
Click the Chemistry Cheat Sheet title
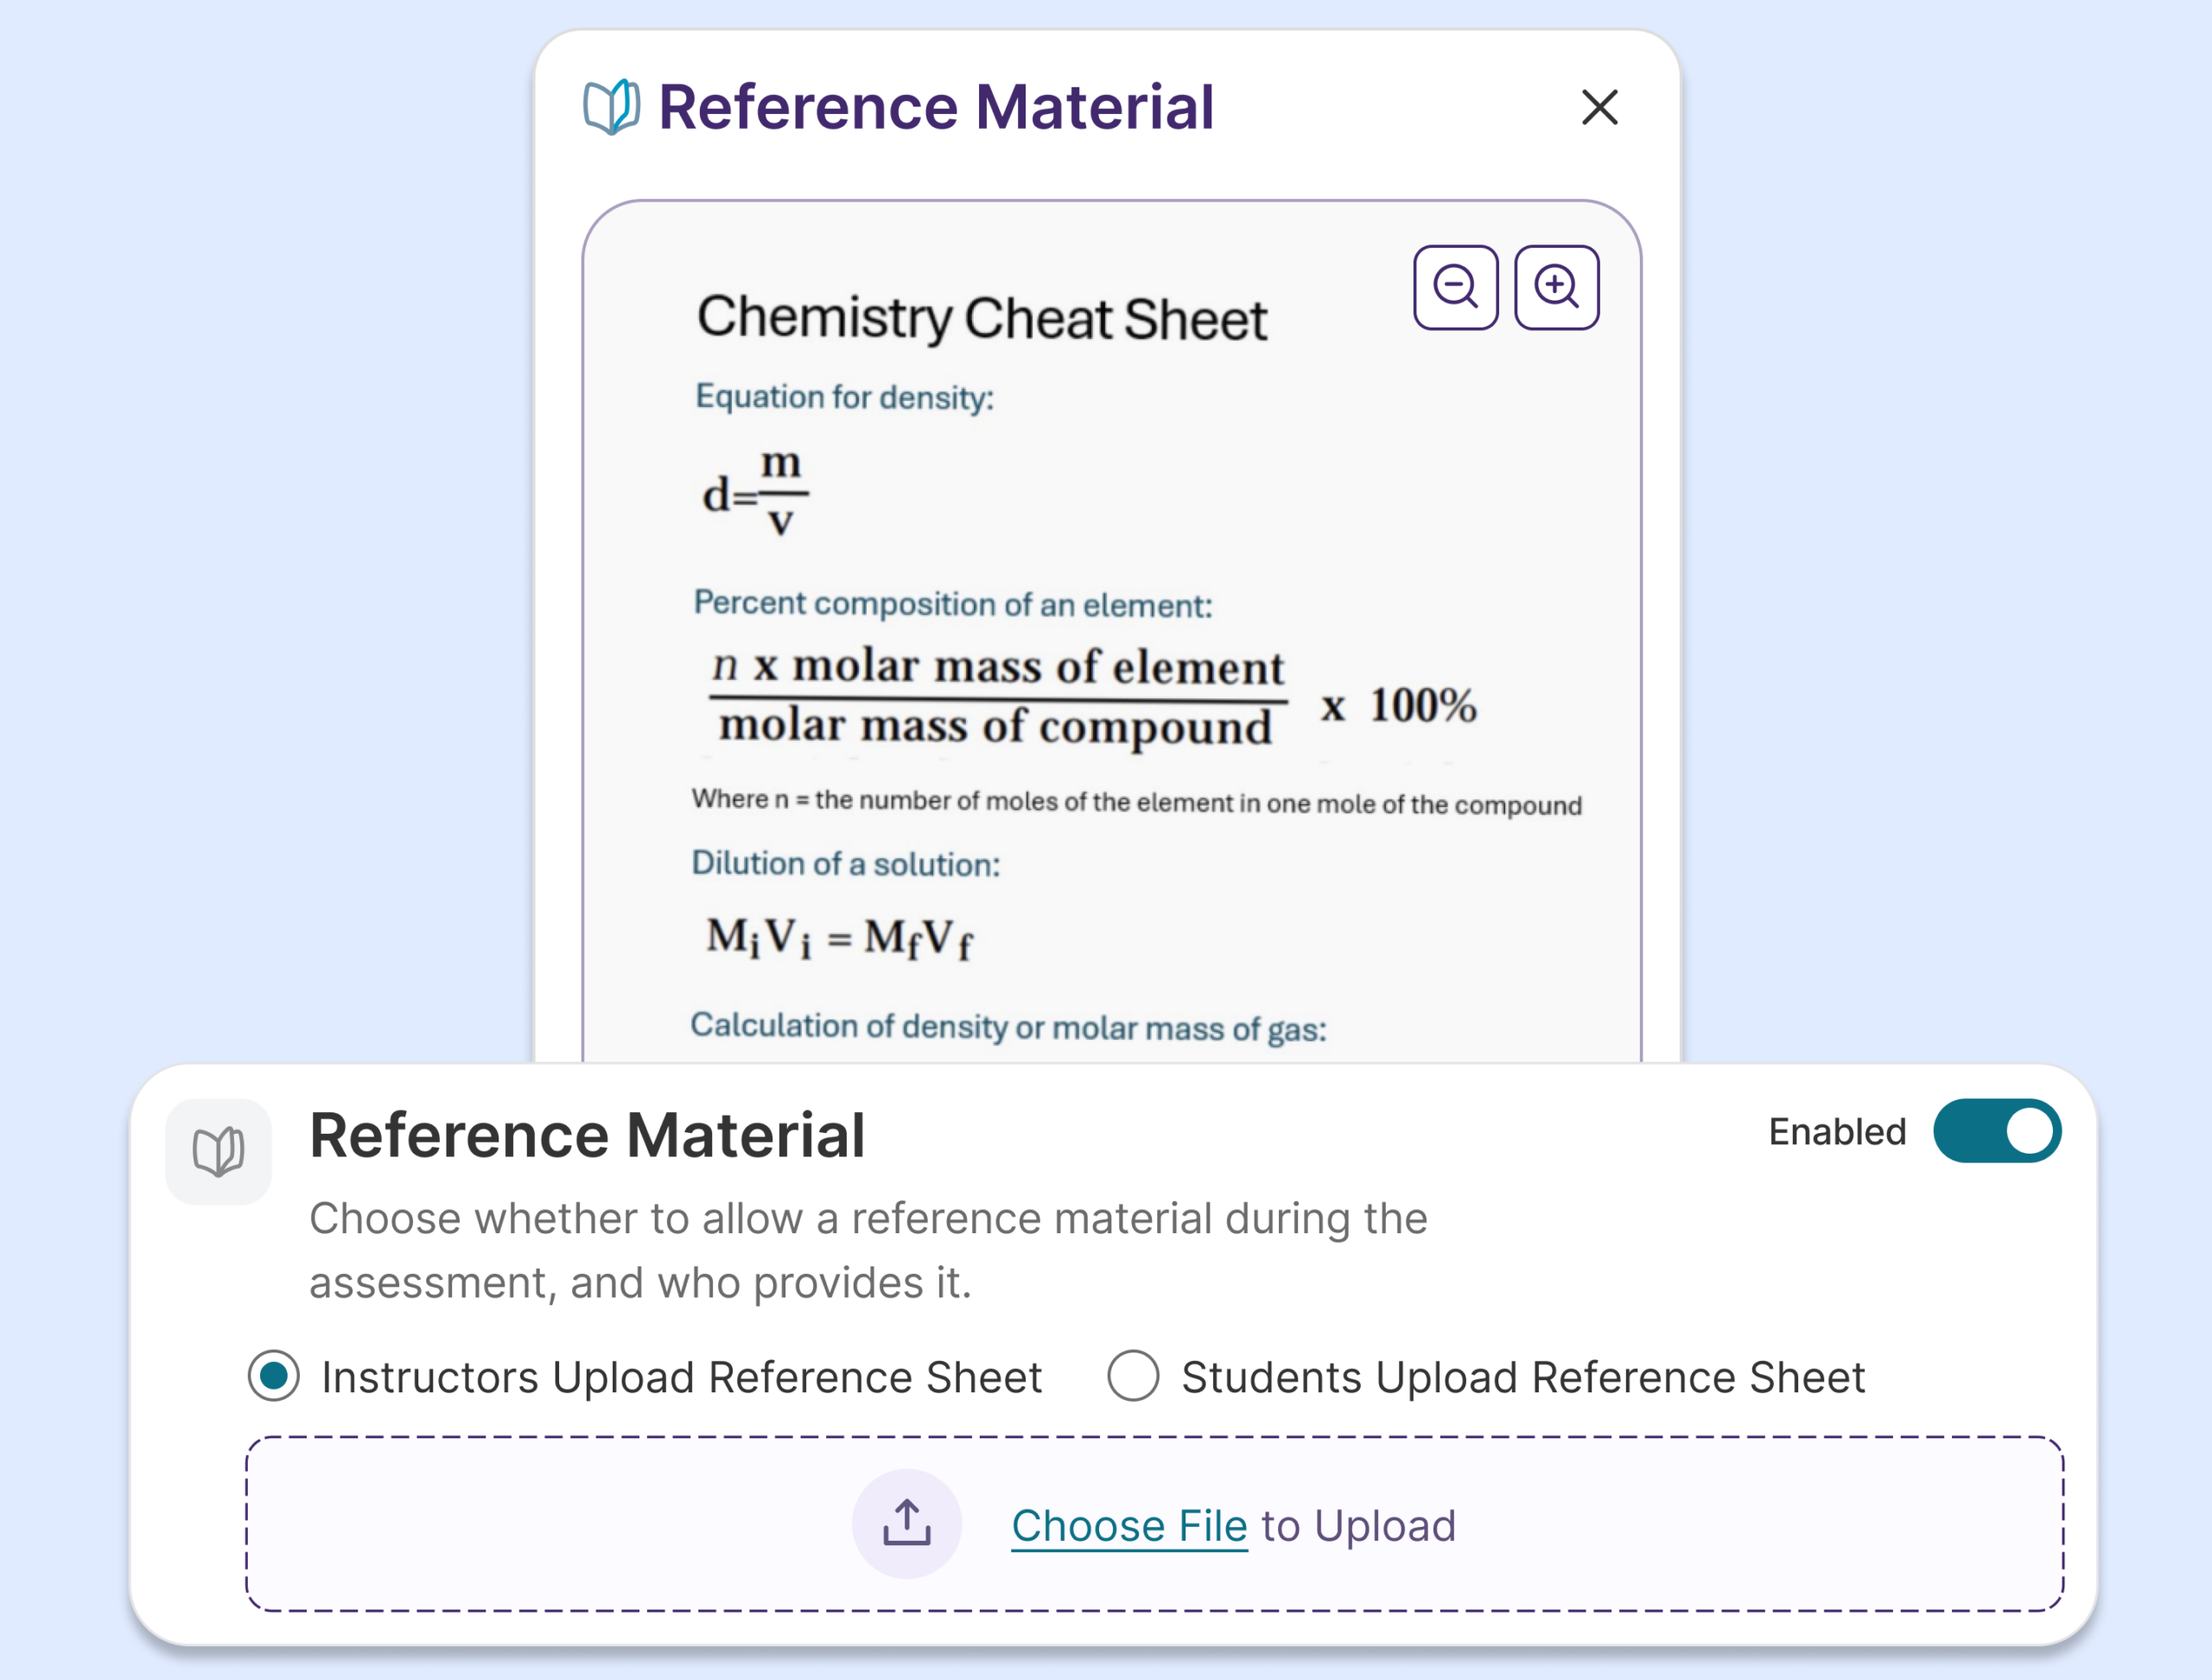coord(982,318)
